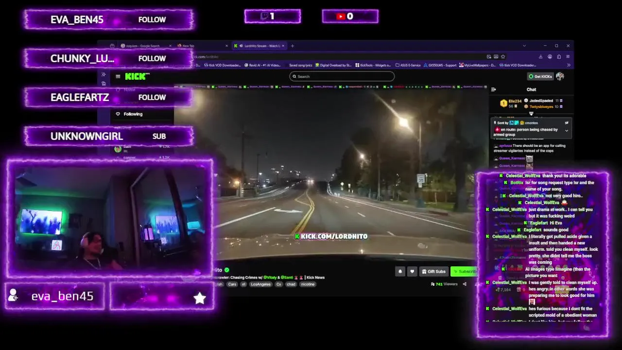Open the KickTools Widgets bookmark
The height and width of the screenshot is (350, 622).
pyautogui.click(x=373, y=65)
